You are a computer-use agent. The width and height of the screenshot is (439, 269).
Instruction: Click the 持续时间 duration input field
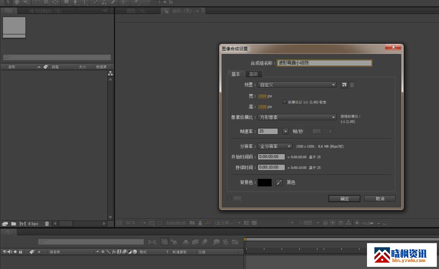(x=271, y=167)
